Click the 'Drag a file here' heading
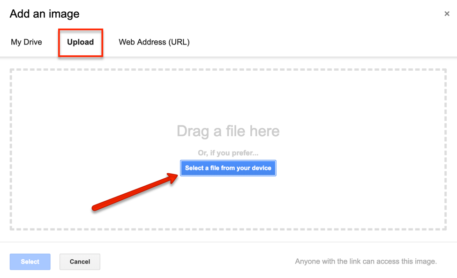Viewport: 457px width, 278px height. pos(228,131)
